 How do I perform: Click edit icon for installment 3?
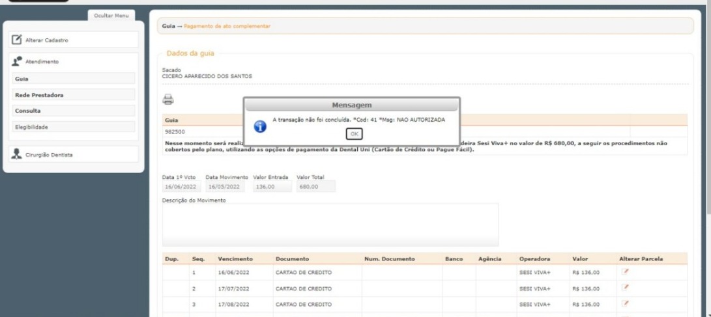pyautogui.click(x=626, y=303)
